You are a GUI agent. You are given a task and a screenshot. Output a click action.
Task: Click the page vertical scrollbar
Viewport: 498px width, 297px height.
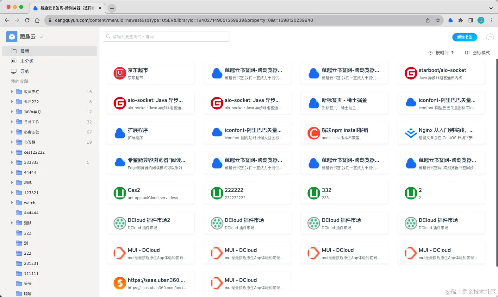497,163
